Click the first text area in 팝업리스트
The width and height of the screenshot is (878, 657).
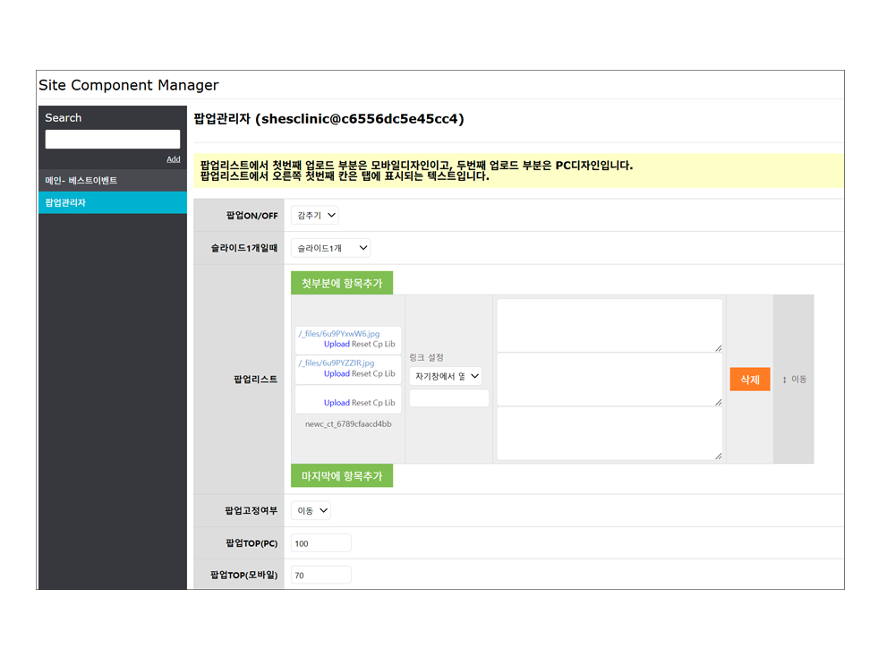pyautogui.click(x=609, y=326)
